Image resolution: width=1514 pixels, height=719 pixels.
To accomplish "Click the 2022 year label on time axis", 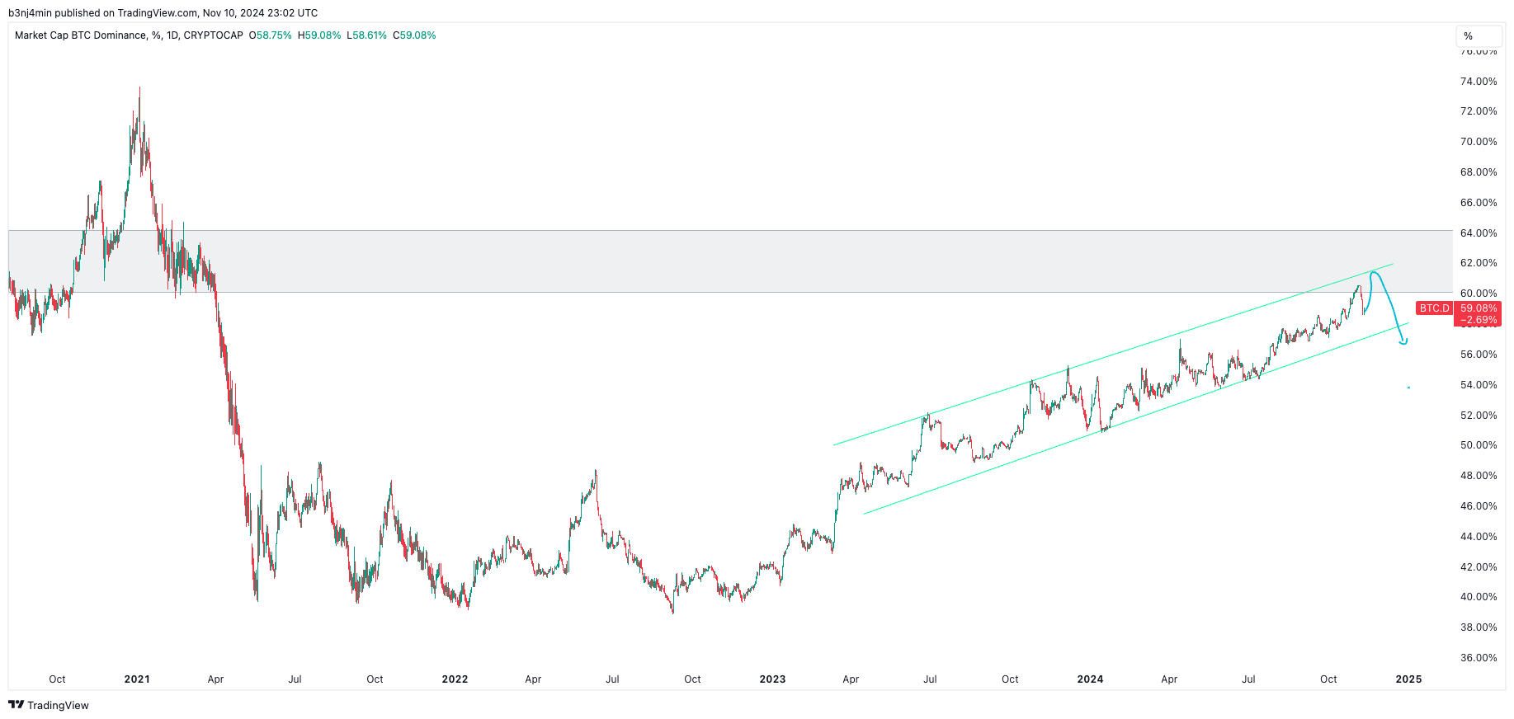I will coord(455,679).
